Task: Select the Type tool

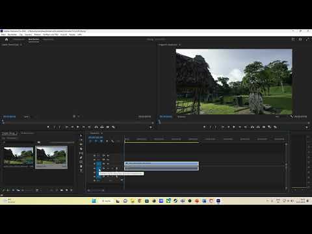Action: pos(81,170)
